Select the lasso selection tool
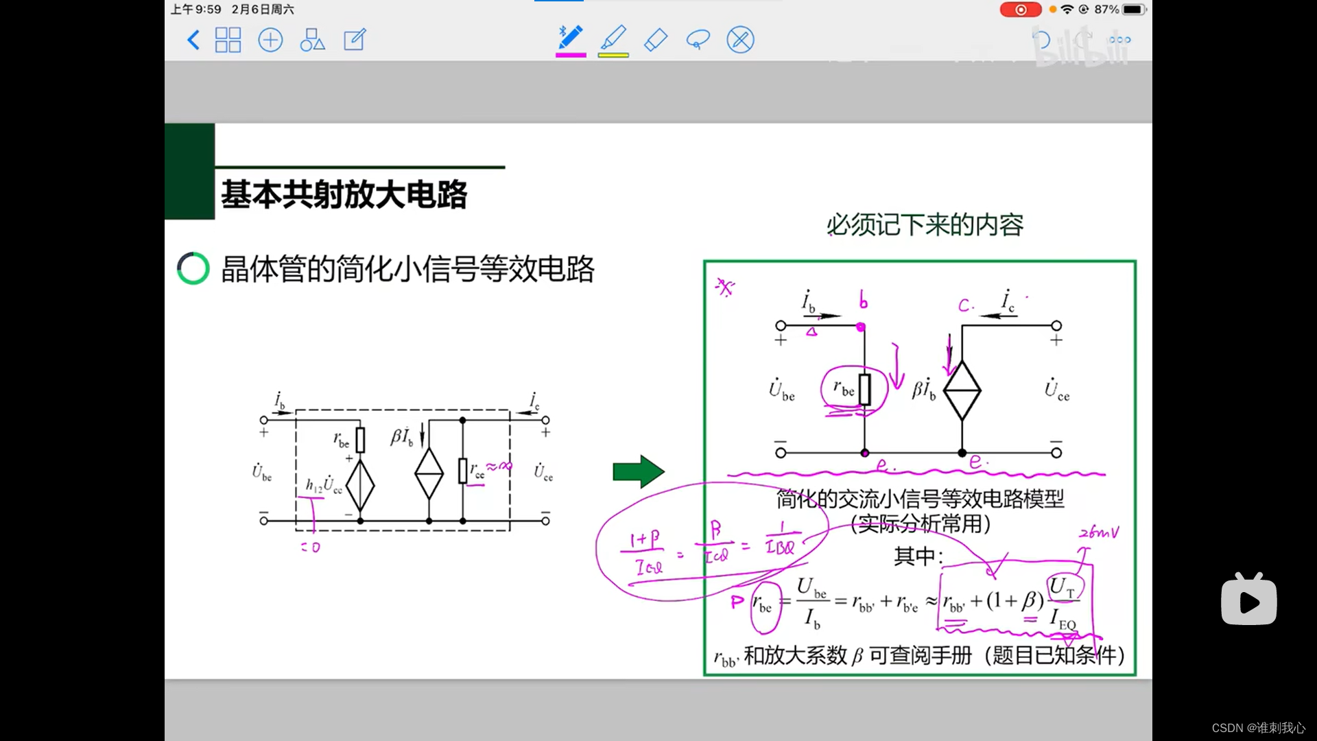This screenshot has height=741, width=1317. [x=698, y=40]
